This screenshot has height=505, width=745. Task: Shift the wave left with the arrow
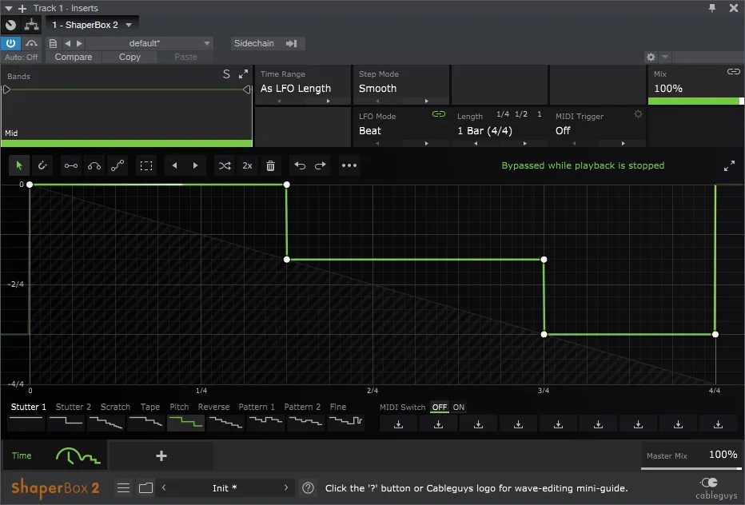pyautogui.click(x=174, y=165)
